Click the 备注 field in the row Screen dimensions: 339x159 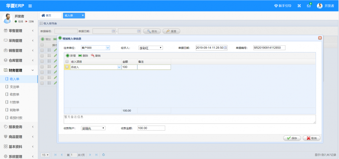coord(154,67)
